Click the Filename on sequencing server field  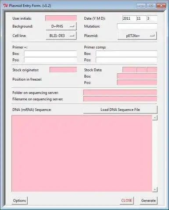[x=120, y=99]
